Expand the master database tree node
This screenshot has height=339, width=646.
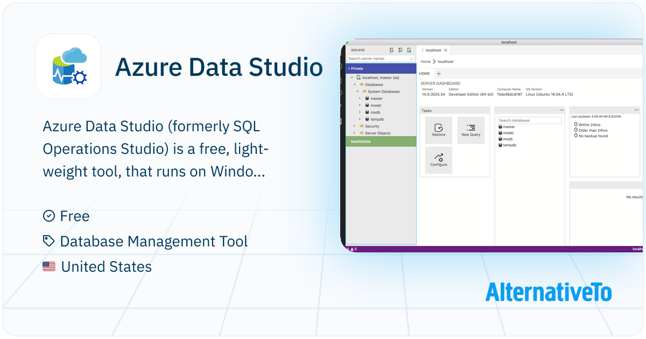click(x=360, y=98)
